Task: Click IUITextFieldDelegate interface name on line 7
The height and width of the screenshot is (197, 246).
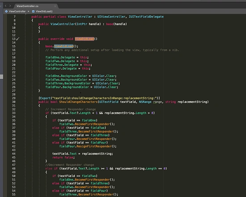Action: coord(146,16)
